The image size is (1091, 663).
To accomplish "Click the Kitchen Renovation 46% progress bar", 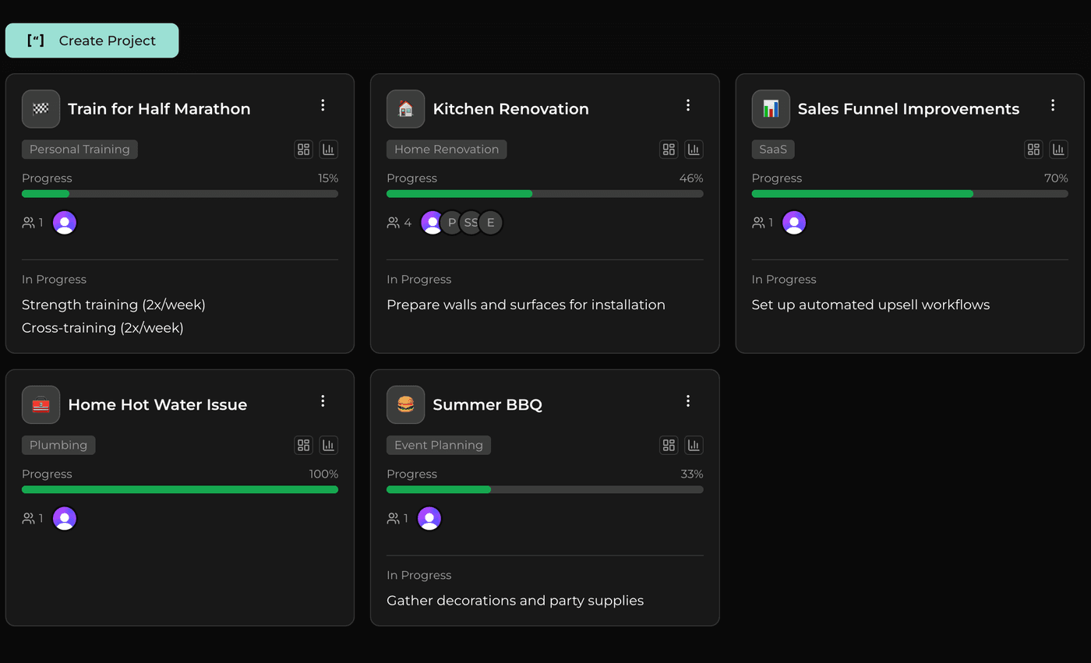I will coord(545,194).
